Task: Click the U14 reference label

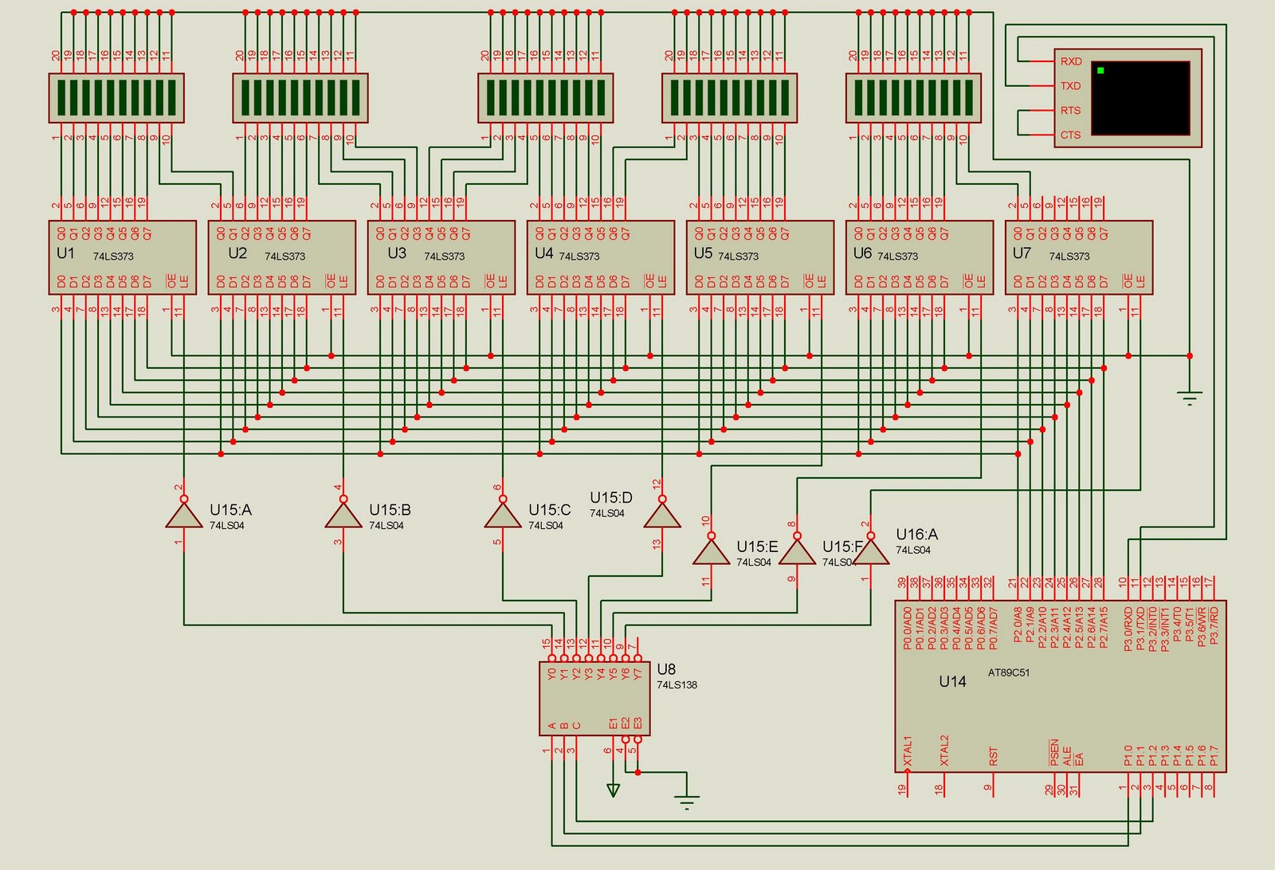Action: point(952,681)
